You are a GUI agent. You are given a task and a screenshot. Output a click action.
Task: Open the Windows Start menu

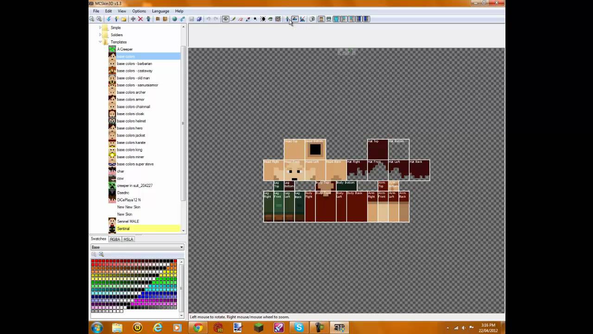pos(97,328)
